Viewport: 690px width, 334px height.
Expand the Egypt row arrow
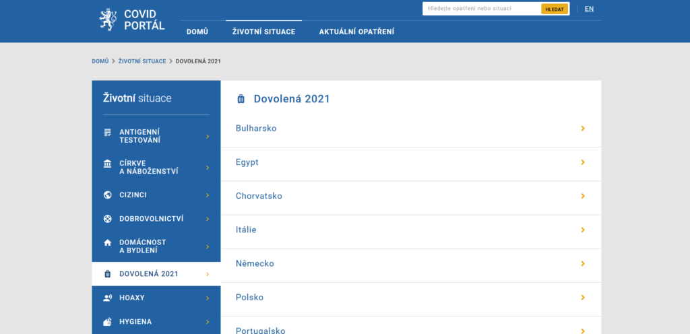pyautogui.click(x=583, y=162)
